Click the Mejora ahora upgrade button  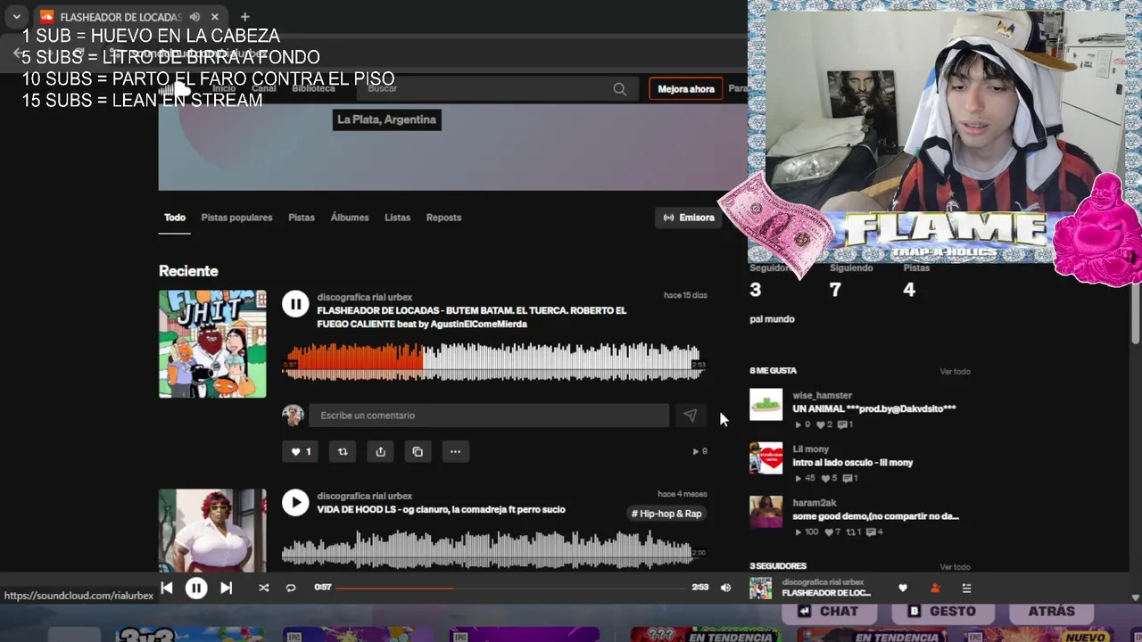[686, 89]
